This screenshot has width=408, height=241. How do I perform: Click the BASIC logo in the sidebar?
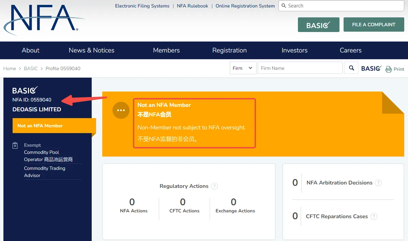(25, 90)
